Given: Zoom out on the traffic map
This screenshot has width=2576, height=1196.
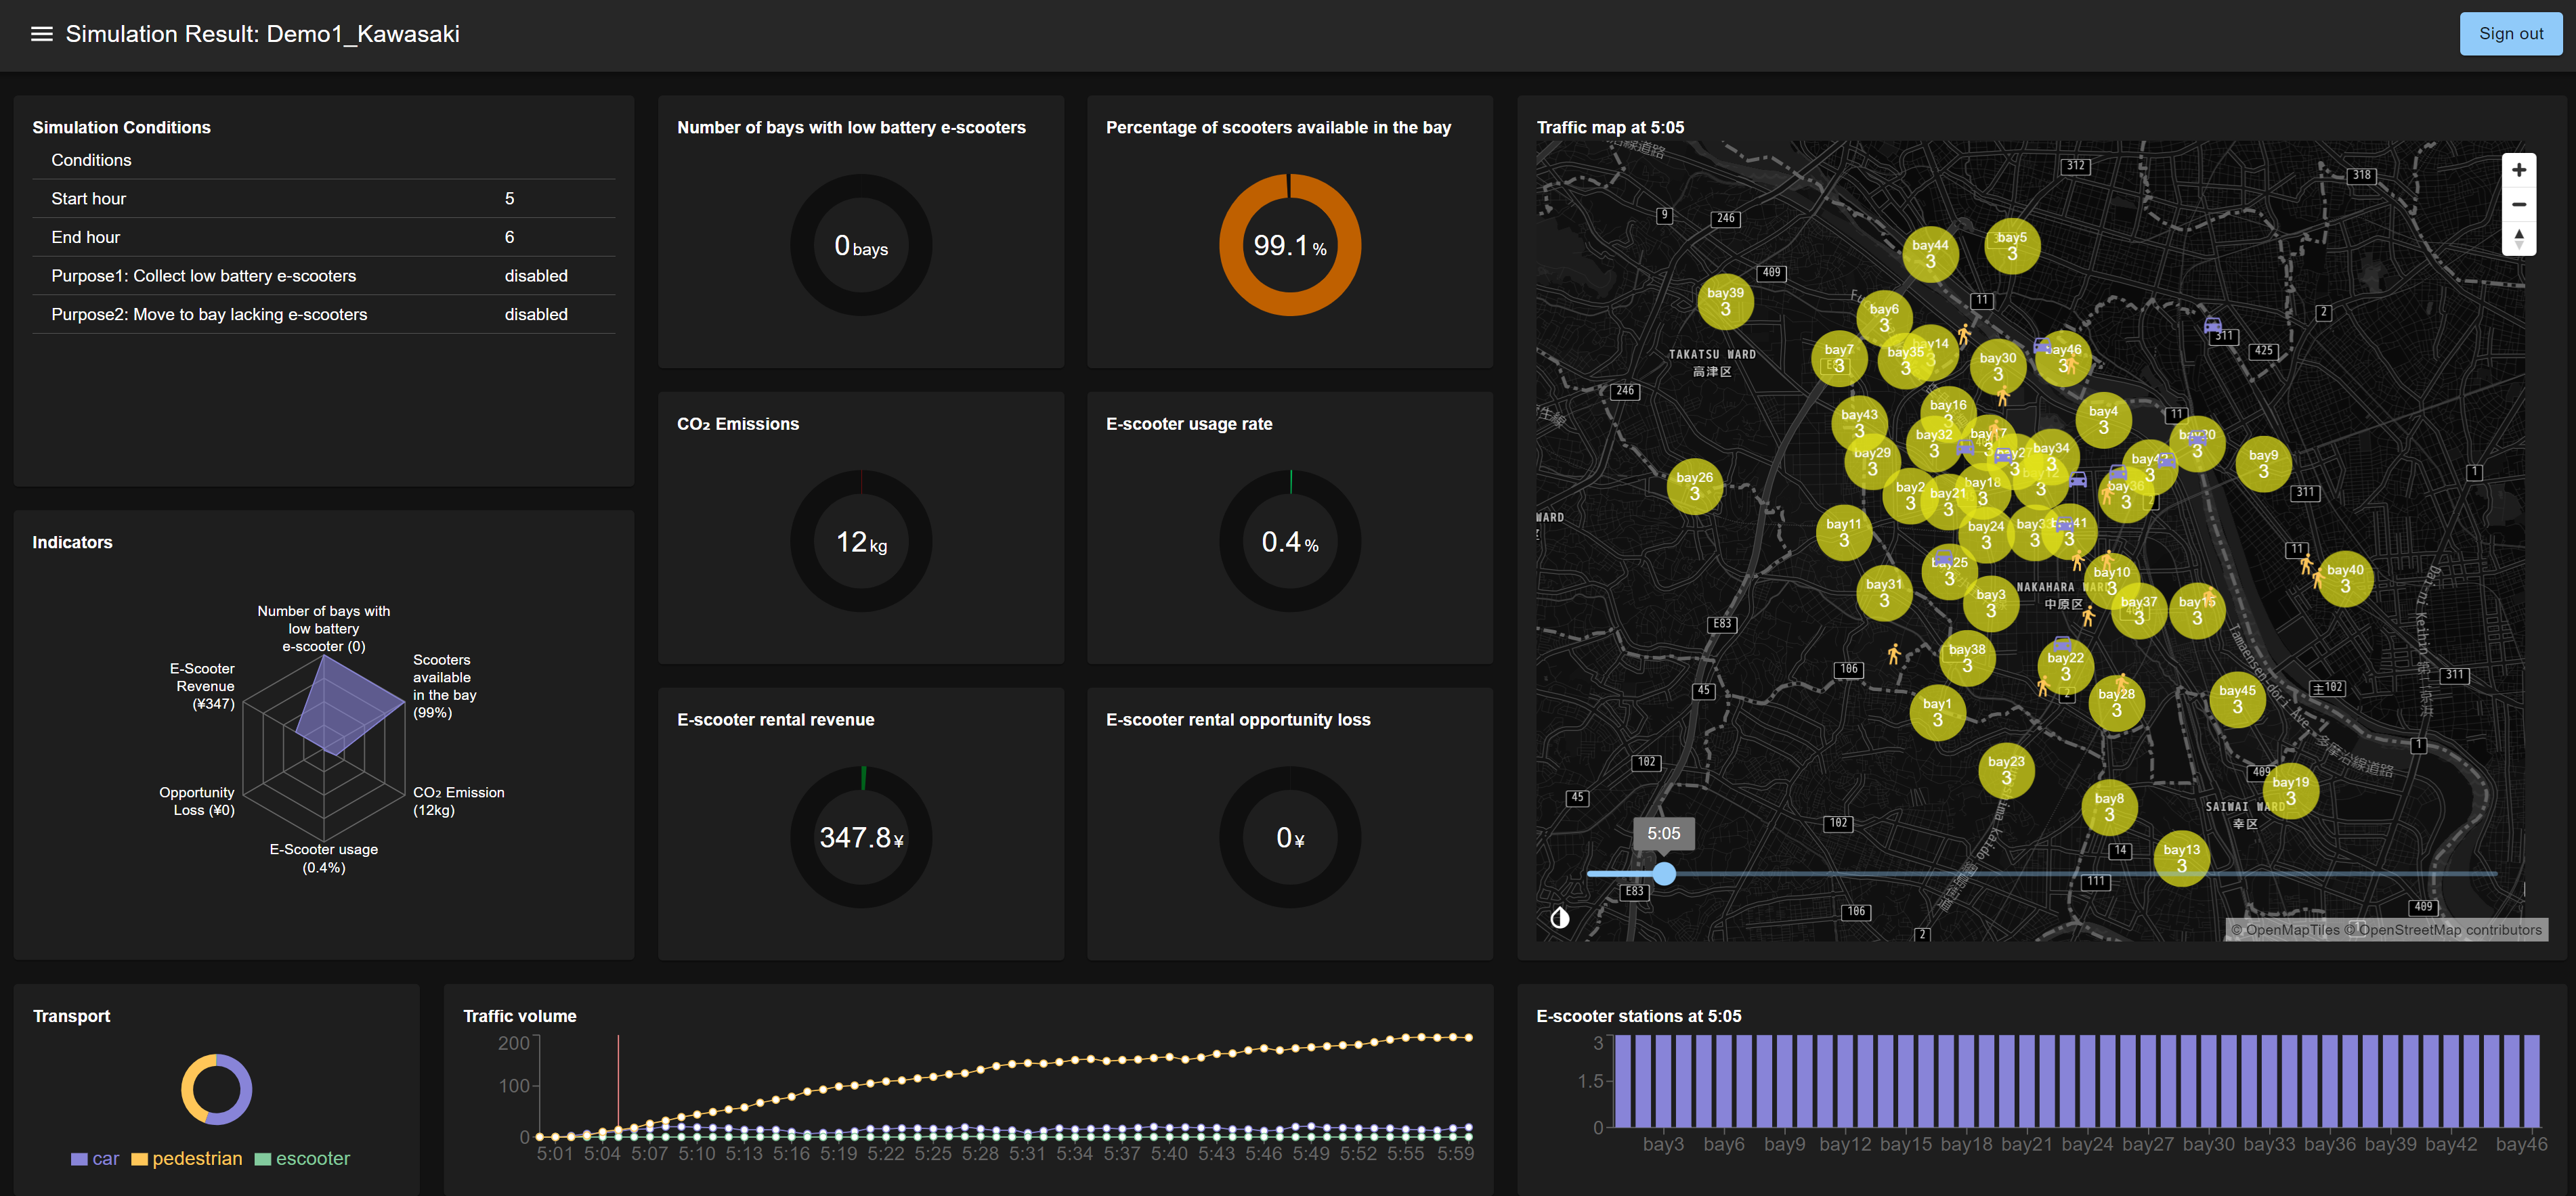Looking at the screenshot, I should coord(2520,204).
